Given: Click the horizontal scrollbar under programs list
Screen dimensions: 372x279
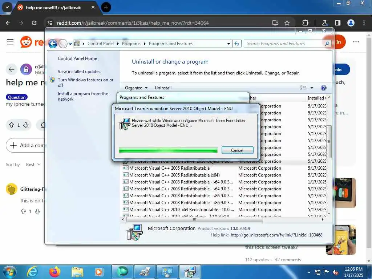Looking at the screenshot, I should click(195, 220).
